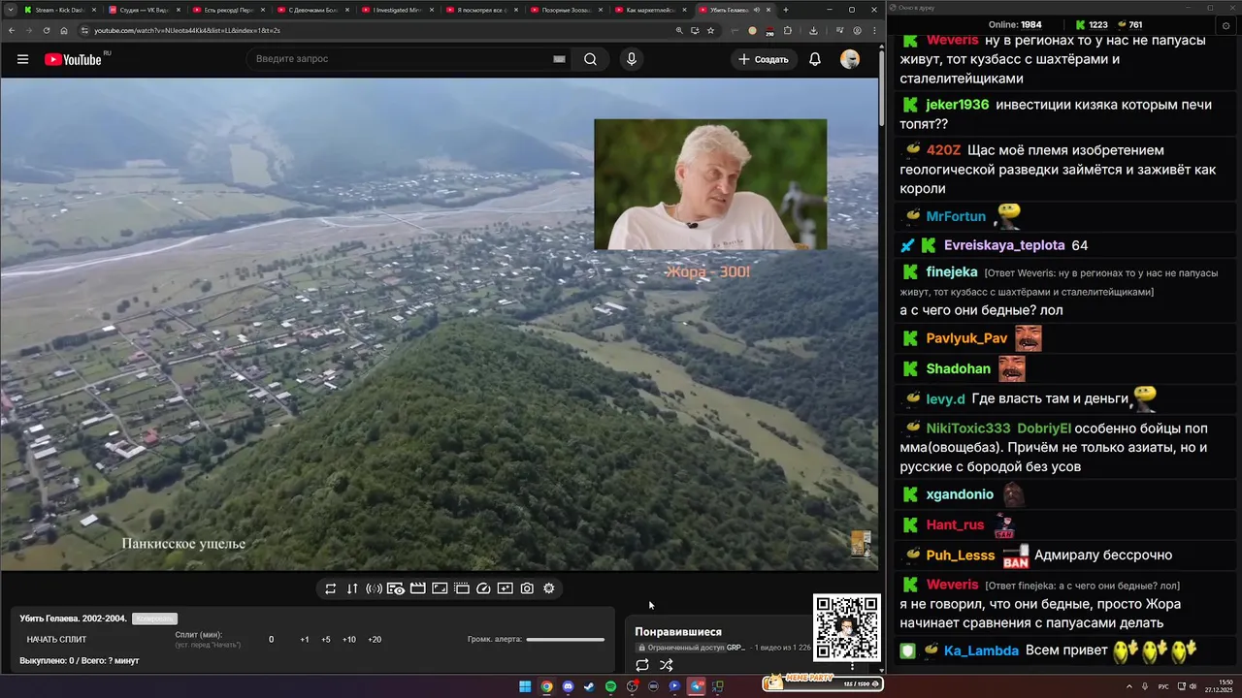This screenshot has height=698, width=1242.
Task: Open the Chrome extensions puzzle icon
Action: [787, 30]
